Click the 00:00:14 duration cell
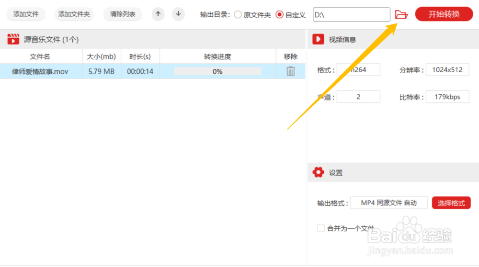This screenshot has width=479, height=267. click(140, 71)
